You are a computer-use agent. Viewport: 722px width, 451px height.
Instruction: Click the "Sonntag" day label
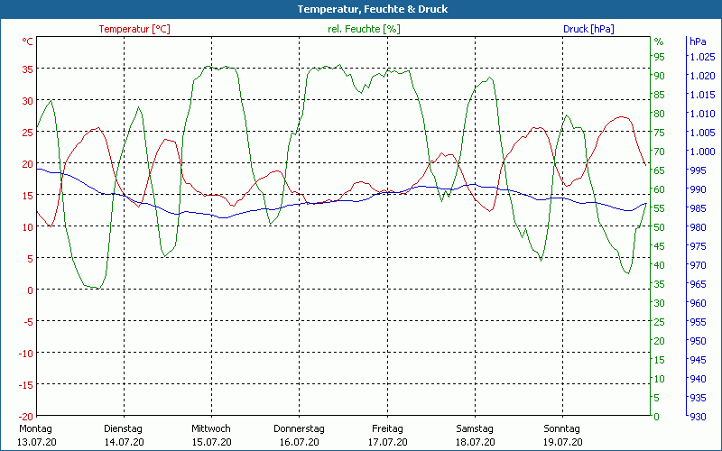click(561, 429)
